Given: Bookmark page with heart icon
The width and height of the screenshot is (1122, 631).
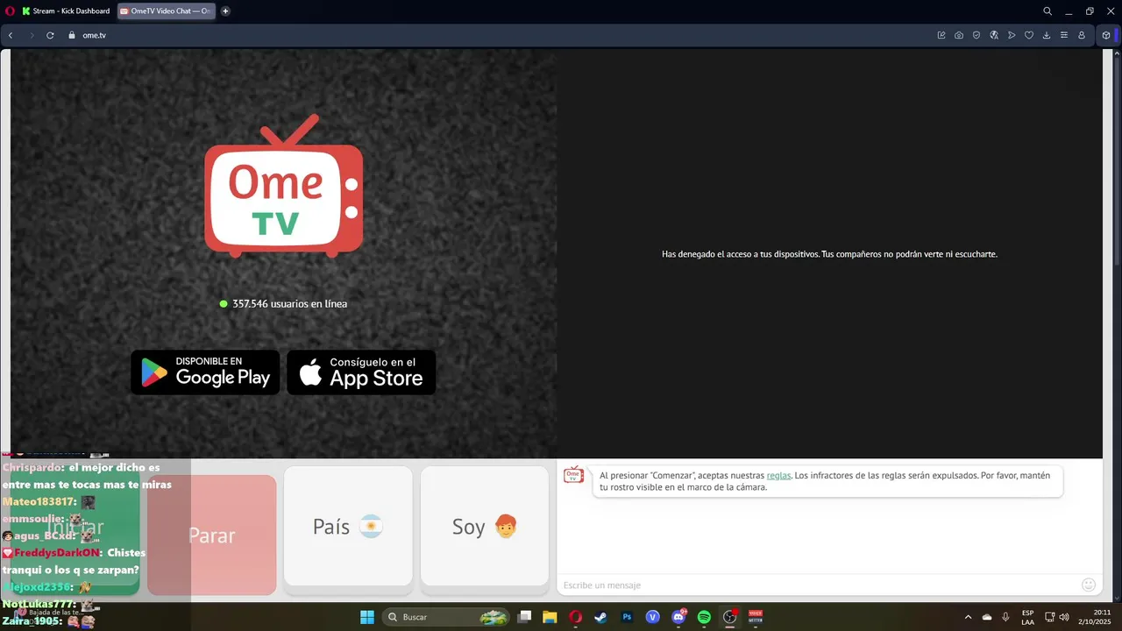Looking at the screenshot, I should click(1029, 35).
